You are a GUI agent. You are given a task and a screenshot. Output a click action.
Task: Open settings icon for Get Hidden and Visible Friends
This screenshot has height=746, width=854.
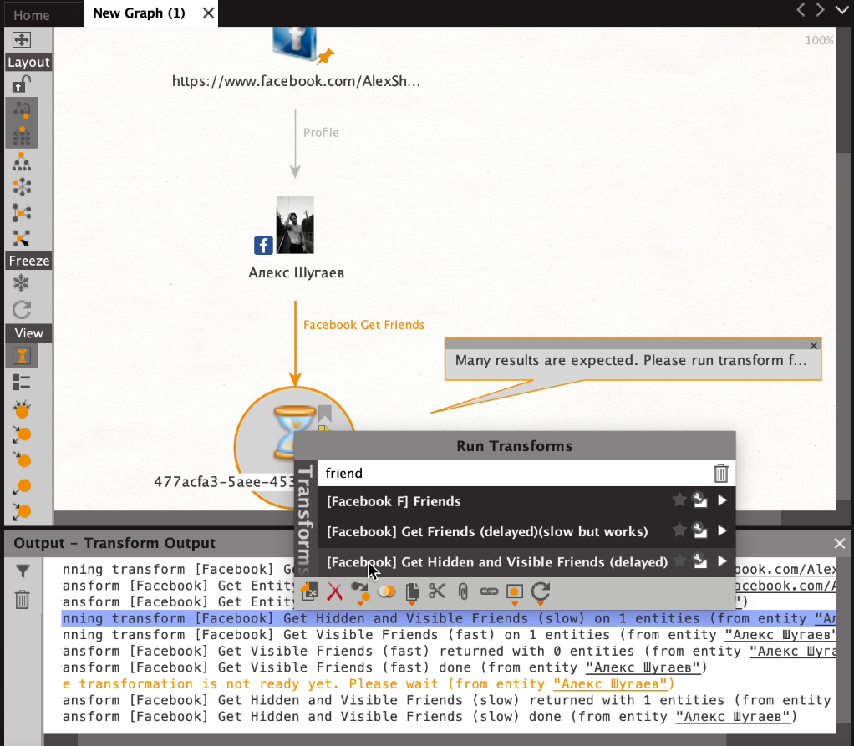(x=699, y=561)
